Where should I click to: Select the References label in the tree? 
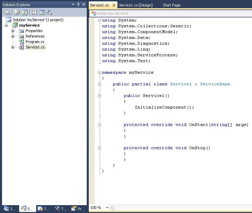tap(35, 36)
